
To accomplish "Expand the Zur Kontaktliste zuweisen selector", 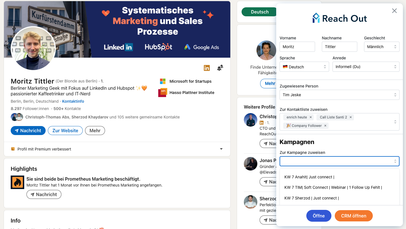I will [395, 122].
